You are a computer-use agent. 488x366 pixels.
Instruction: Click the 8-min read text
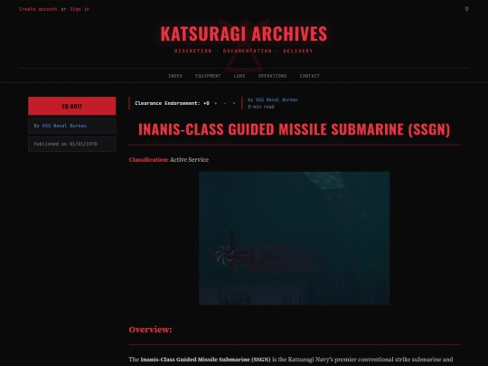point(261,107)
